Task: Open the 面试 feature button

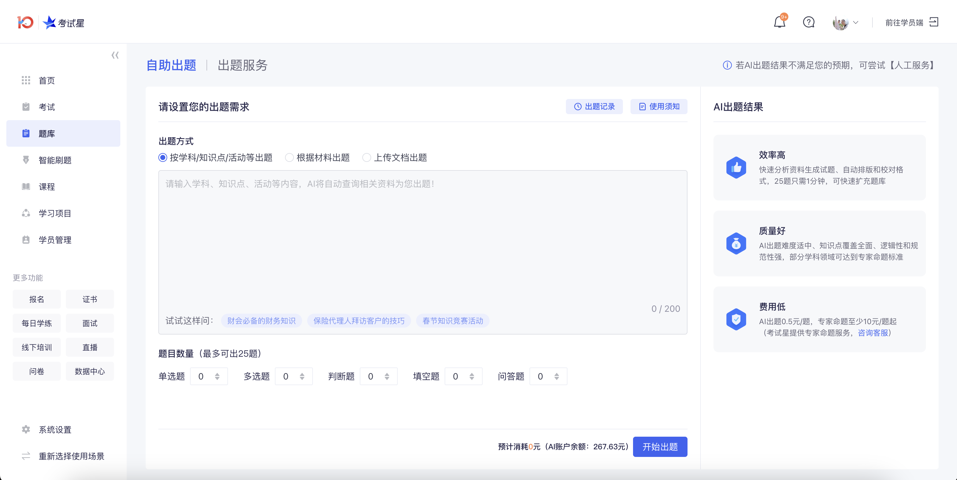Action: point(90,323)
